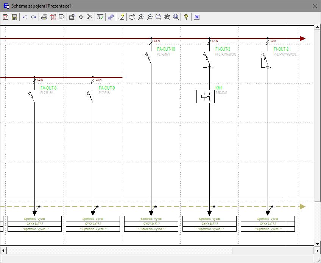Select the KM1 contactor label
The image size is (321, 263).
click(x=219, y=88)
